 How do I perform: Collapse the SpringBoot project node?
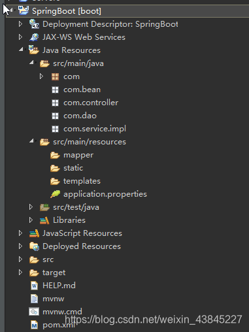[12, 10]
